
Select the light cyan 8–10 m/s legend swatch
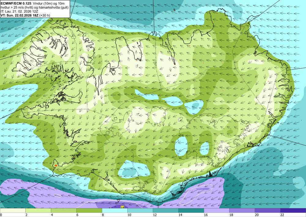(x=115, y=210)
